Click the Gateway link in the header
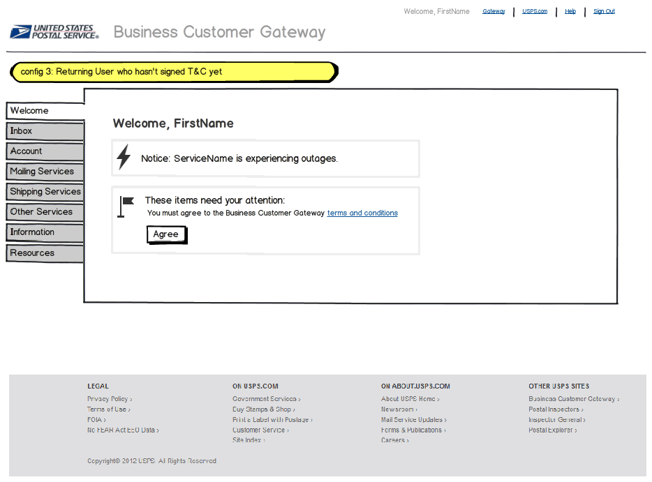The image size is (652, 482). [x=494, y=11]
